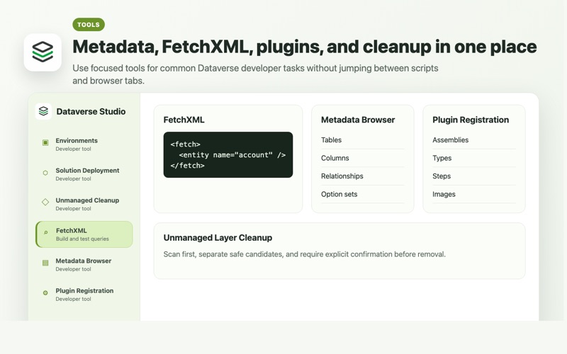
Task: Select Unmanaged Cleanup in the sidebar
Action: coord(84,204)
